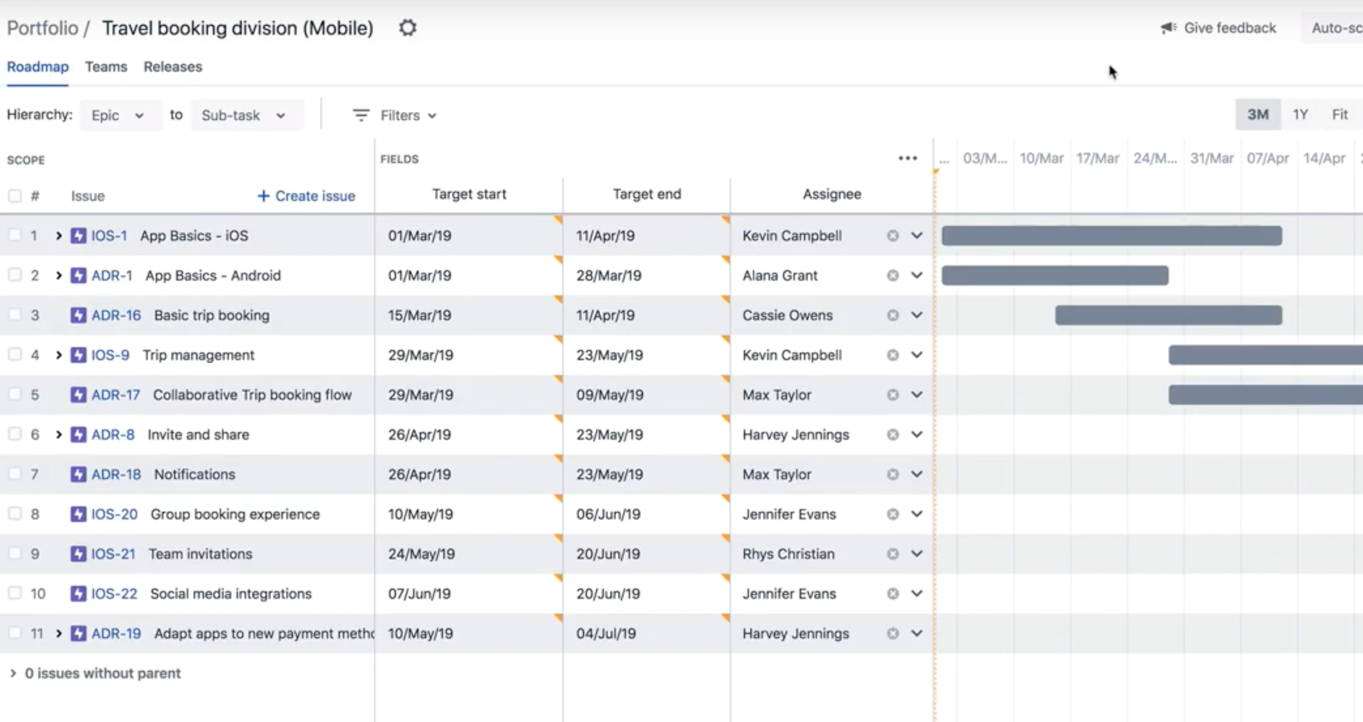Open the Epic hierarchy dropdown
The height and width of the screenshot is (722, 1363).
click(x=120, y=115)
